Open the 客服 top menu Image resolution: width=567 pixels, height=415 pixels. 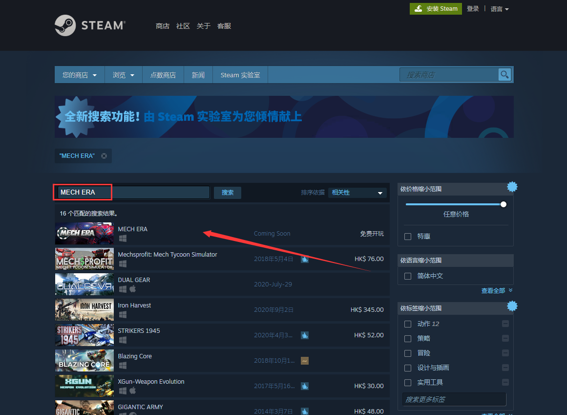click(224, 26)
